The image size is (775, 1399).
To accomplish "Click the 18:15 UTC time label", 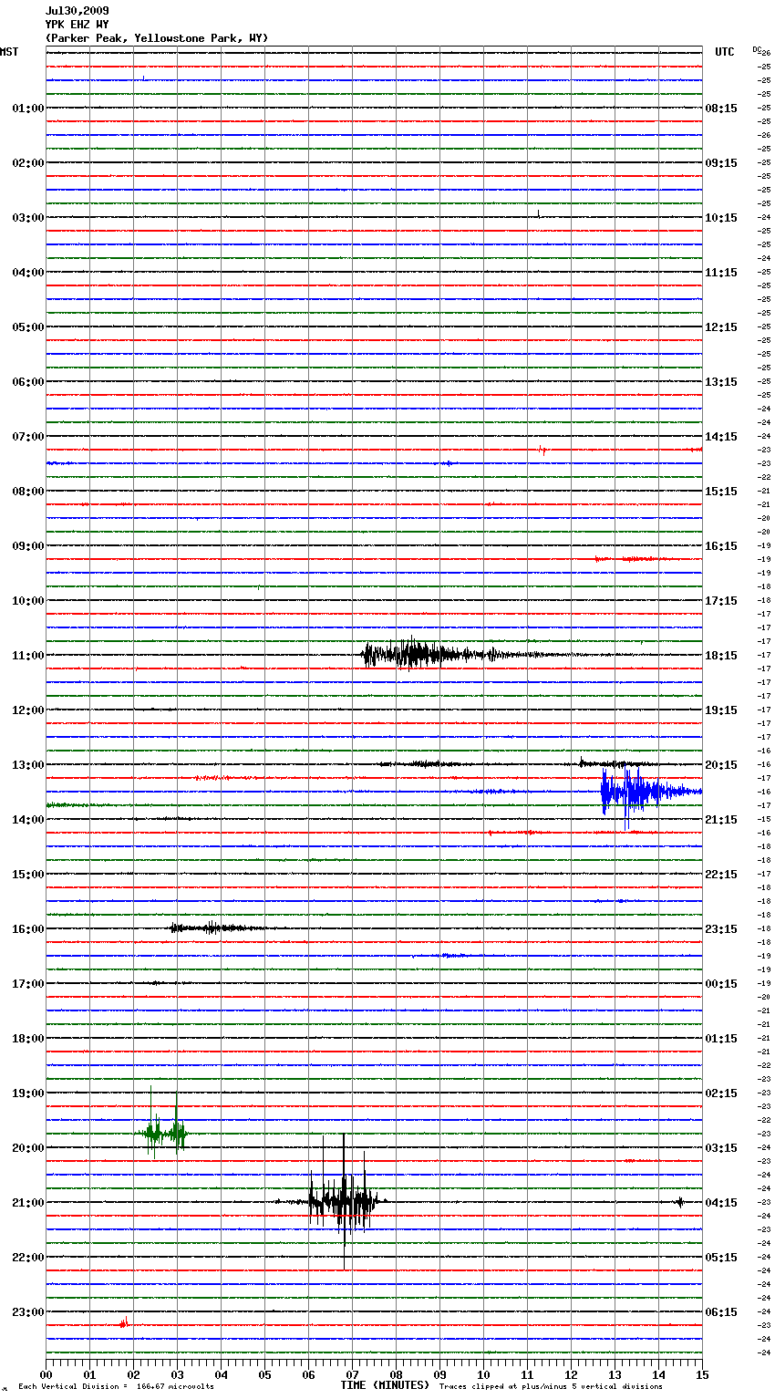I will 721,656.
